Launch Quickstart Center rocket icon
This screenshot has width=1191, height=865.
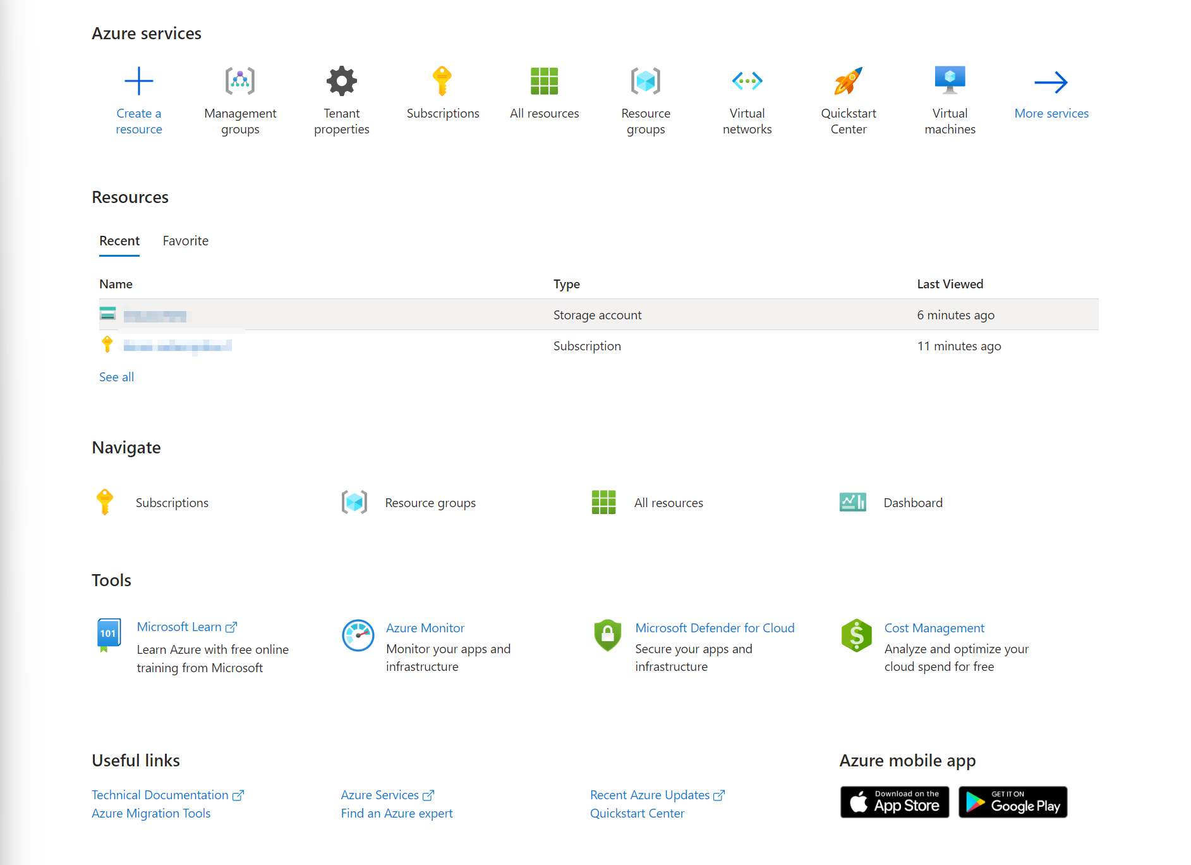point(848,82)
